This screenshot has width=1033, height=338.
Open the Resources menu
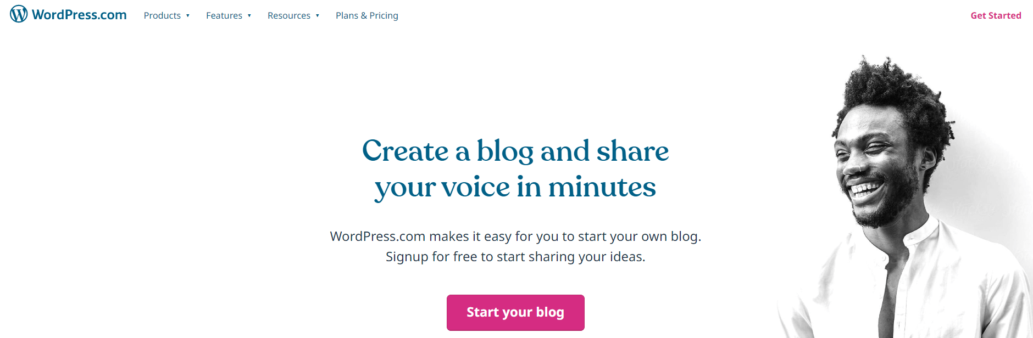click(289, 15)
